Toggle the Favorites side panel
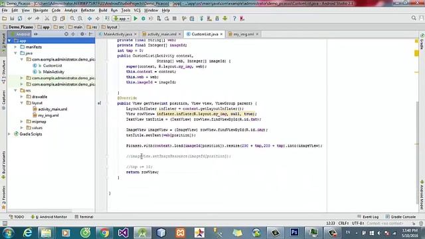425x239 pixels. coord(3,198)
